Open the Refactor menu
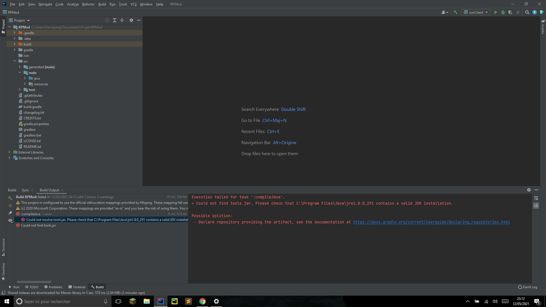The width and height of the screenshot is (546, 307). [88, 4]
